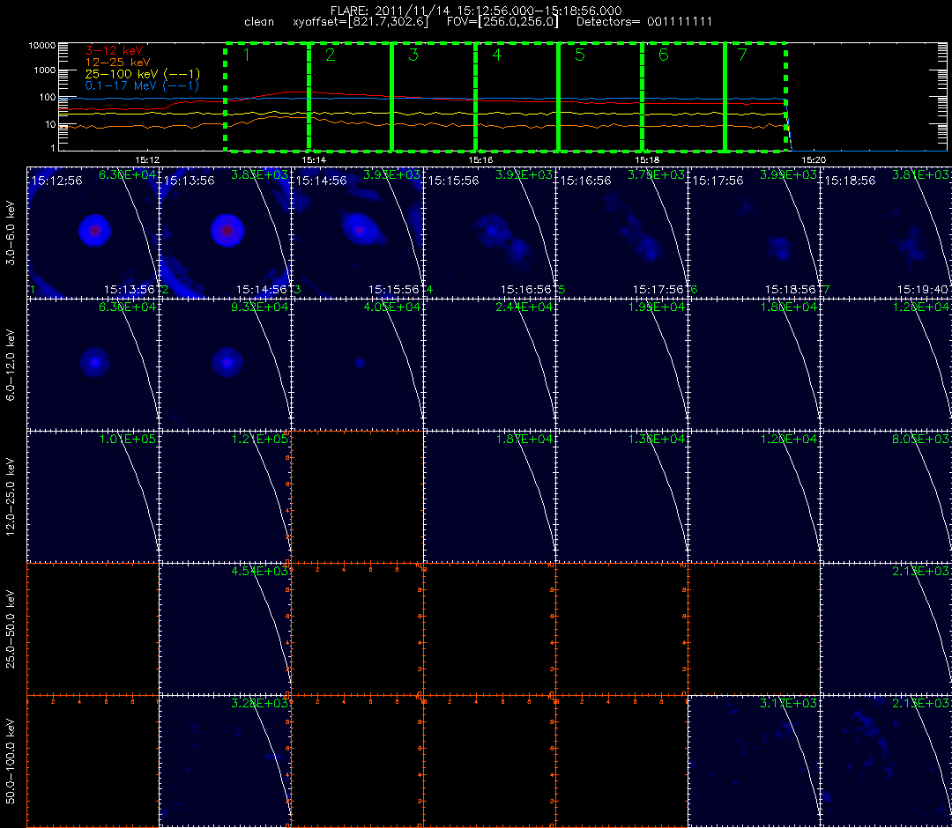Open 3-6 keV image with peak 3.99E+03
Viewport: 952px width, 828px height.
click(754, 233)
